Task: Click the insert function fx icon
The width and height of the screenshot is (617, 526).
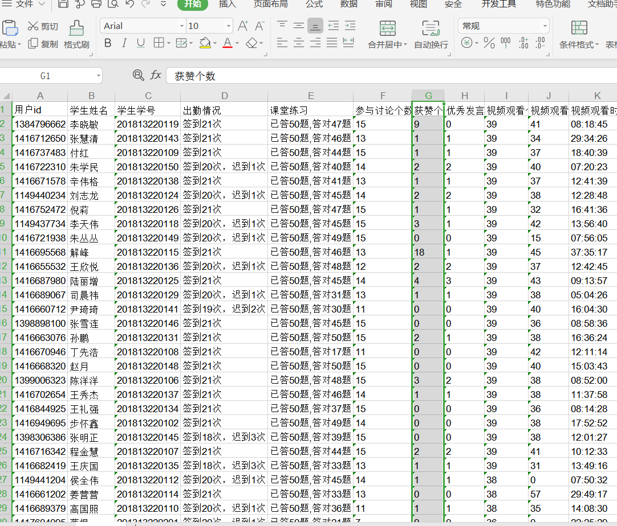Action: point(156,75)
